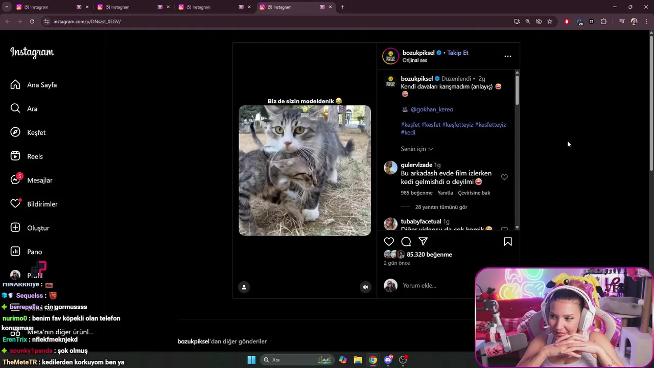
Task: Bookmark this page with star icon
Action: [x=550, y=21]
